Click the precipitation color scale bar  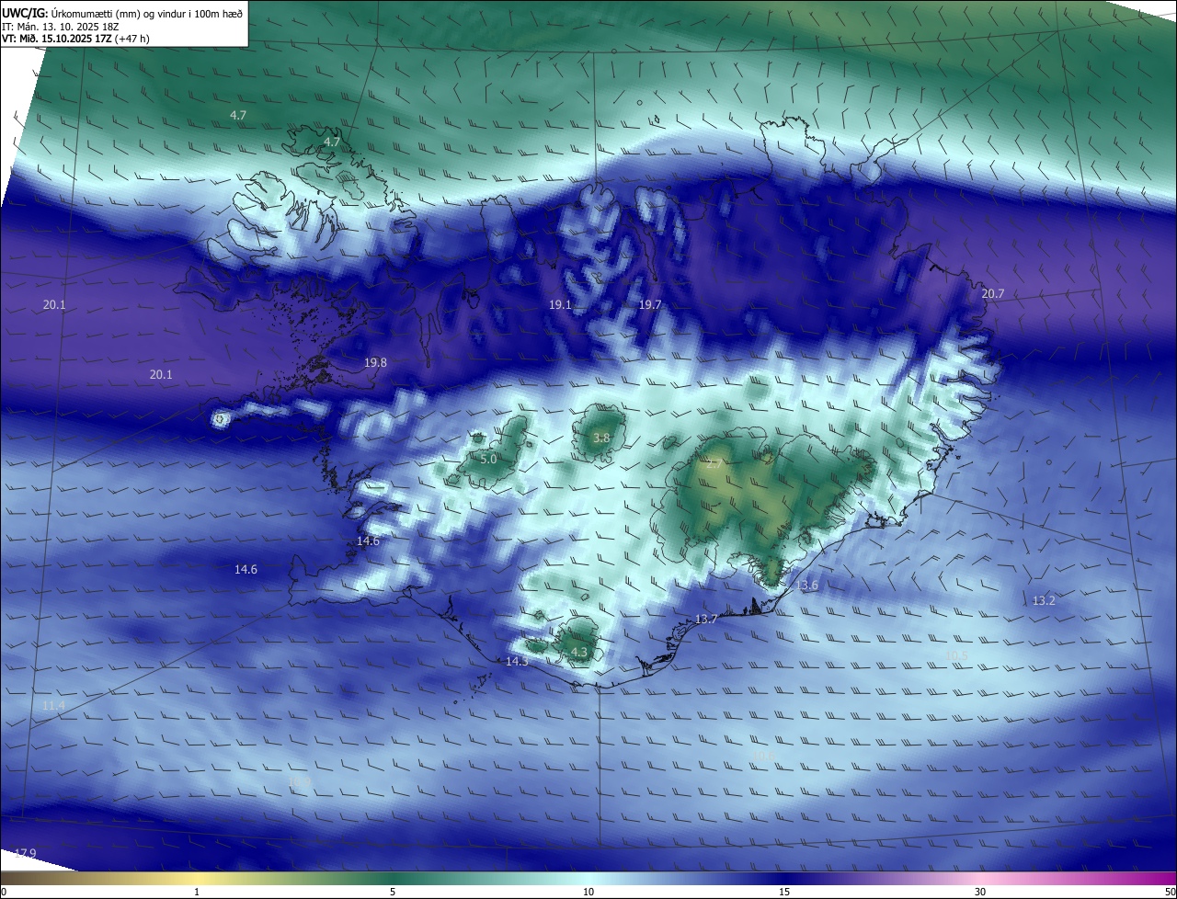588,879
